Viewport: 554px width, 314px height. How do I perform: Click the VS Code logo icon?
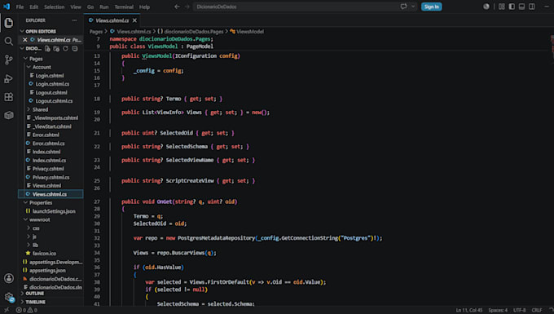(7, 7)
